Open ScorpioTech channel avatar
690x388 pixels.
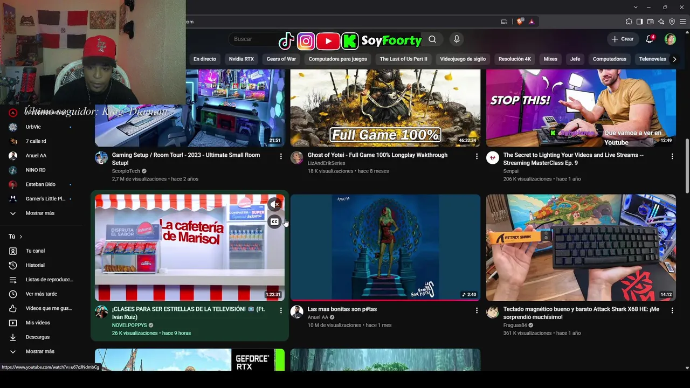101,157
